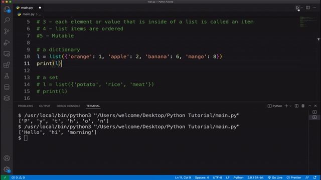Switch to Problems tab

coord(26,106)
